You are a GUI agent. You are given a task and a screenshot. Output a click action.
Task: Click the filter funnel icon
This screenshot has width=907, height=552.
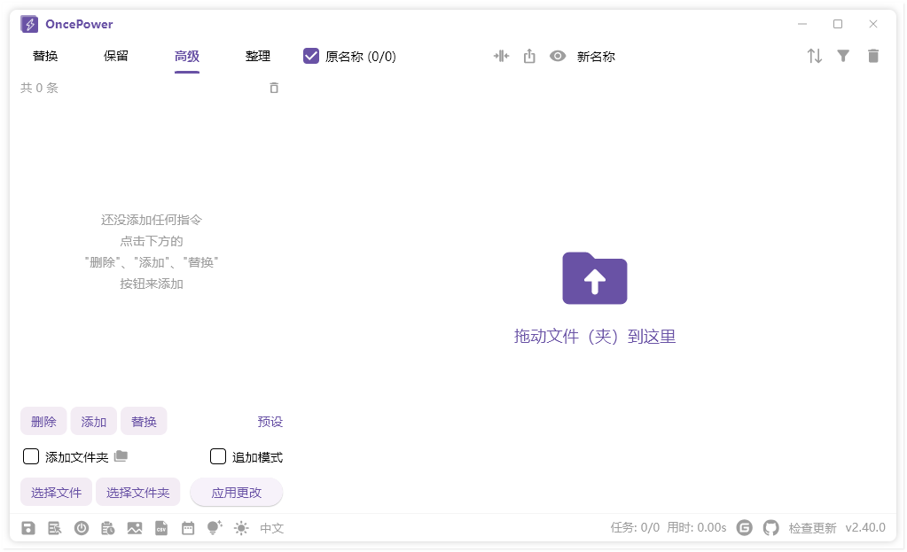843,55
